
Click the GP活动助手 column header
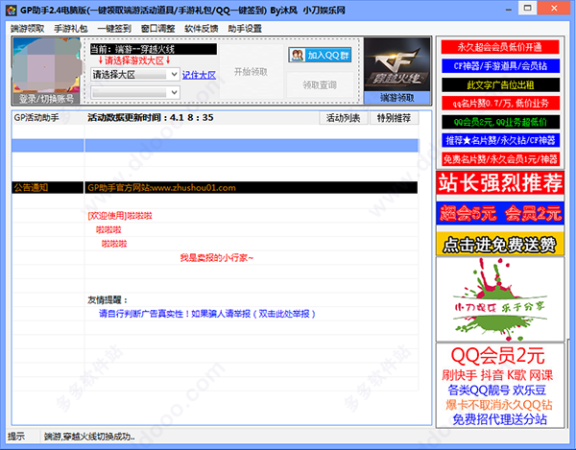point(36,118)
